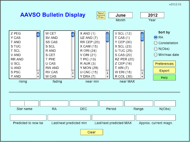Select S PSC in the rising list
The height and width of the screenshot is (142, 190).
click(x=15, y=72)
